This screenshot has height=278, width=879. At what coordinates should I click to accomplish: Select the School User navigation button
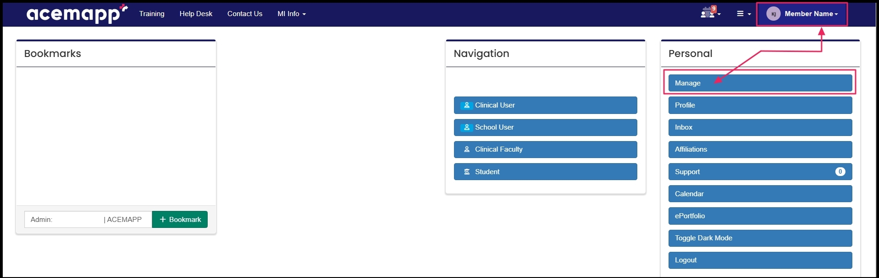click(x=545, y=127)
